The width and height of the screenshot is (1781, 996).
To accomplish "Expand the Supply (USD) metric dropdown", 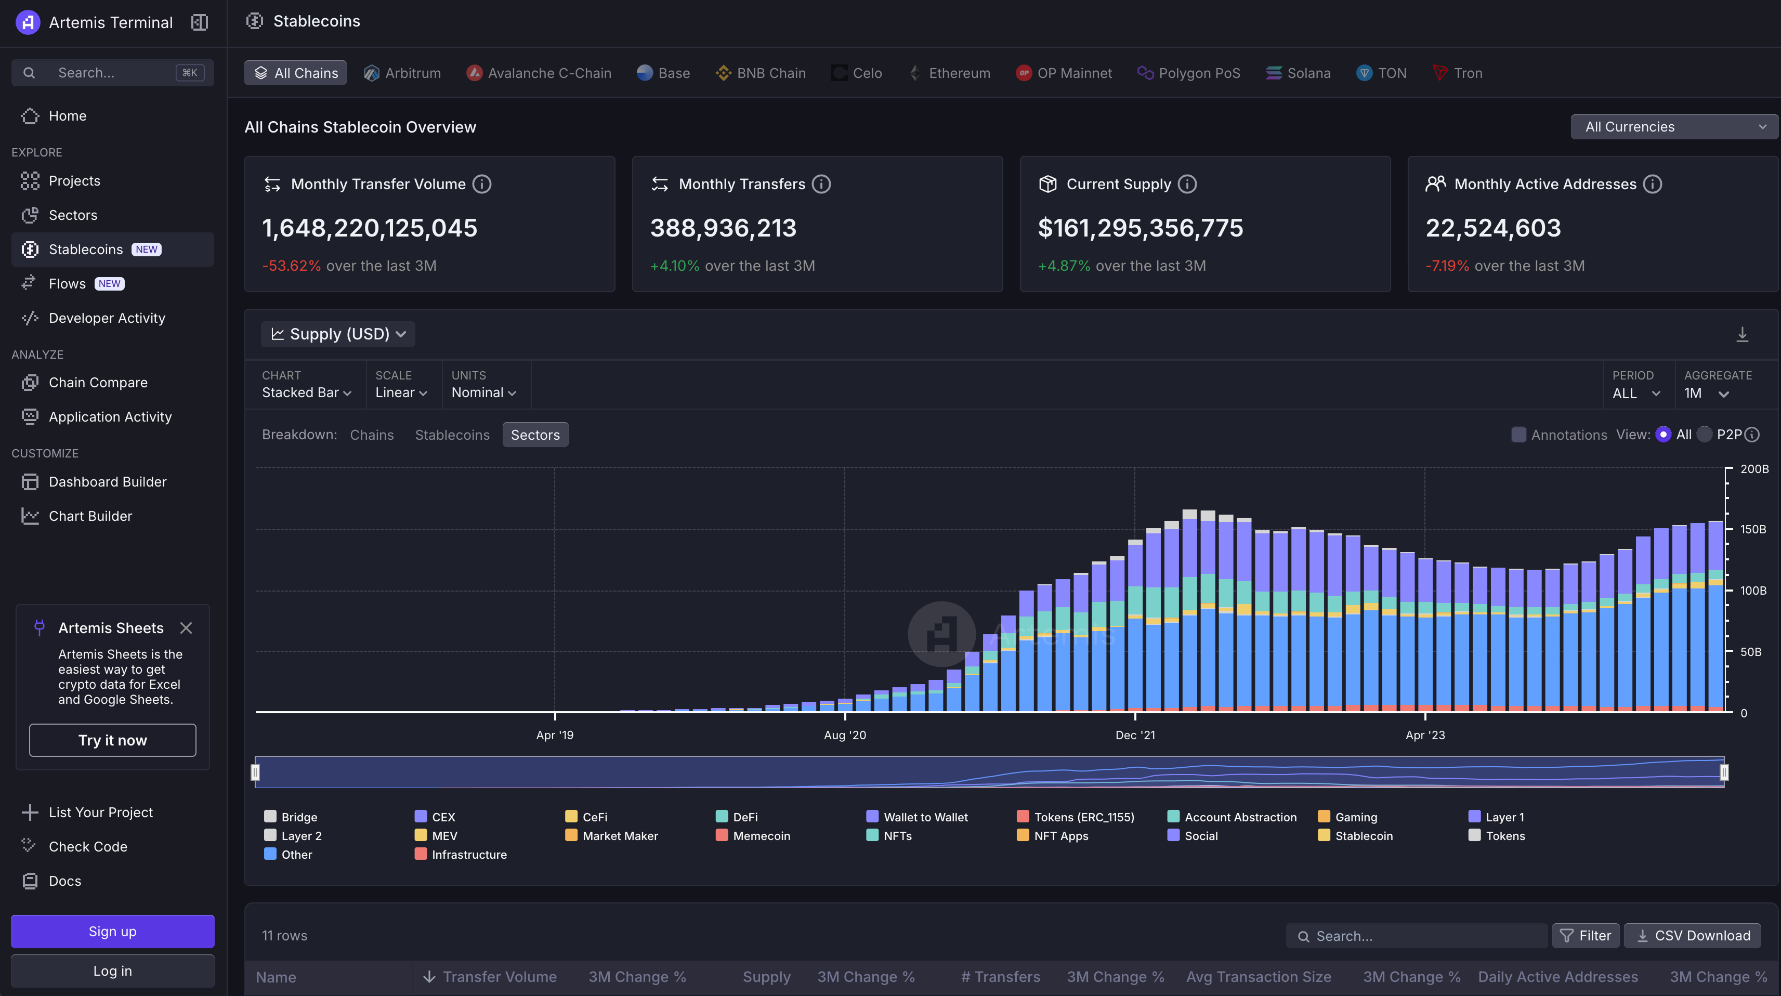I will 338,334.
